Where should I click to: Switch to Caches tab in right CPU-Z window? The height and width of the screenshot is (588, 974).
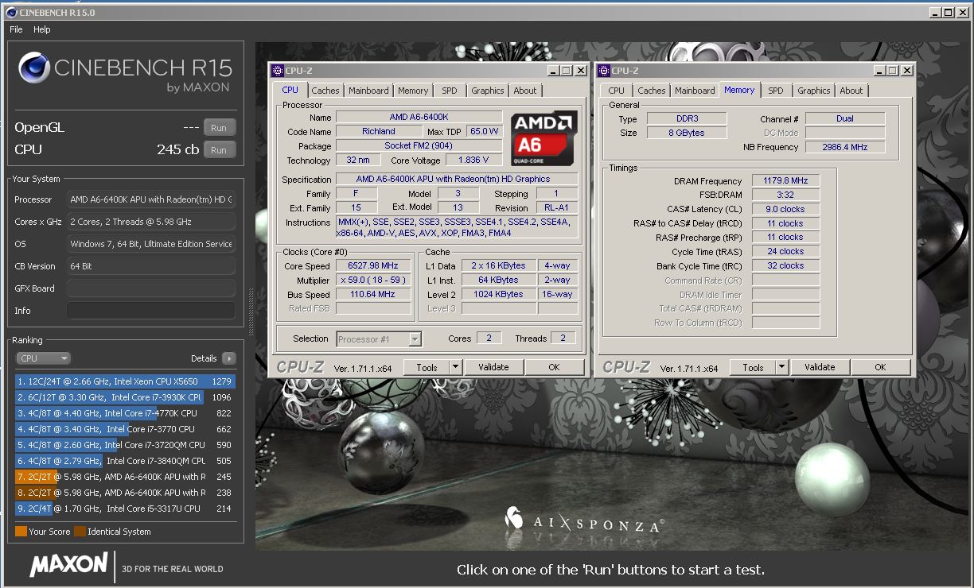pyautogui.click(x=652, y=91)
